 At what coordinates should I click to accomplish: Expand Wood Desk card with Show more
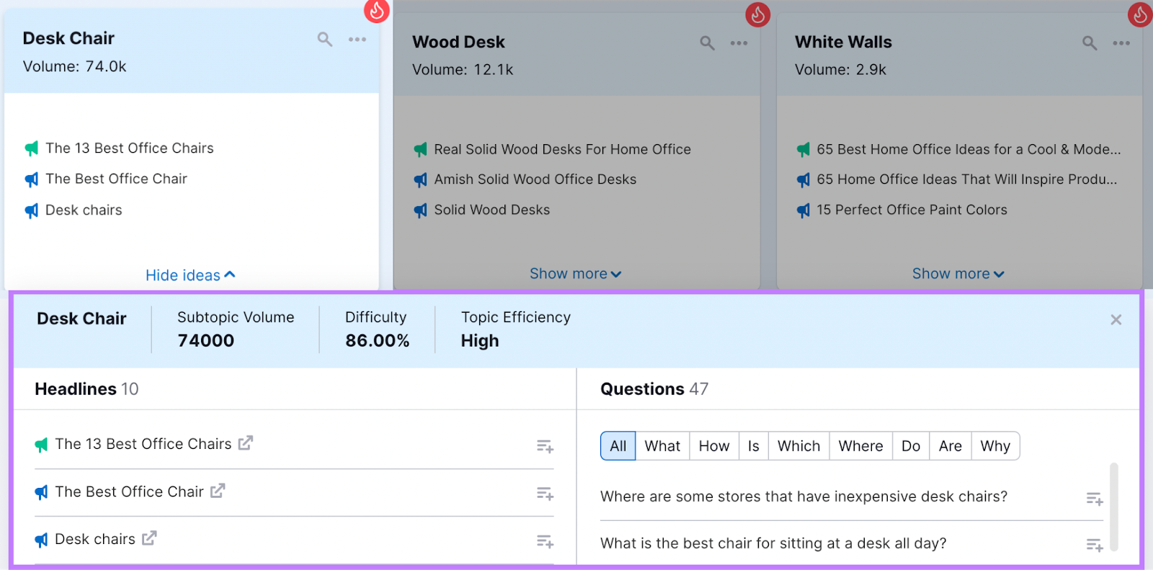575,274
